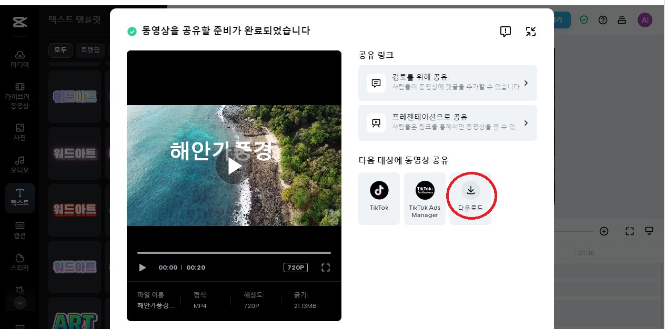Expand more sidebar tools with down chevron
Viewport: 665px width, 329px height.
coord(20,303)
